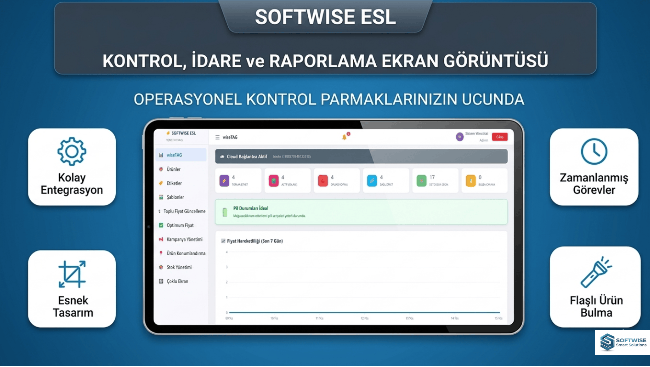The width and height of the screenshot is (650, 367).
Task: Open Stok Yönetimi in the sidebar
Action: 181,267
